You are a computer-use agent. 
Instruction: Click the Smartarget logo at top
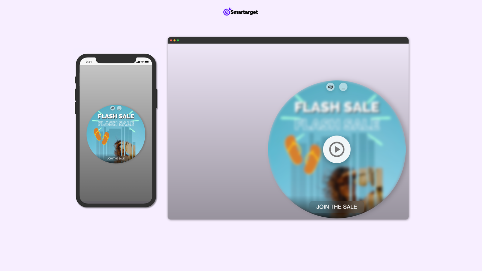[241, 12]
